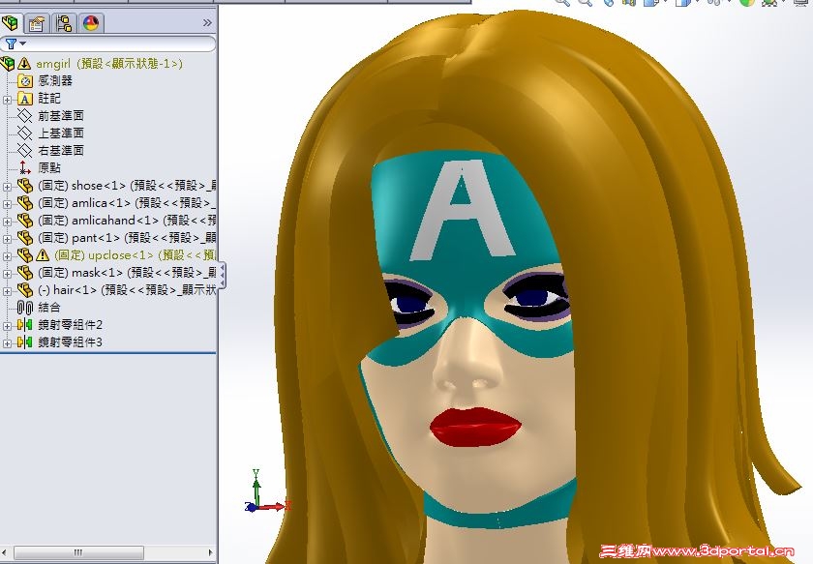Expand the 註記 annotations node

(7, 99)
